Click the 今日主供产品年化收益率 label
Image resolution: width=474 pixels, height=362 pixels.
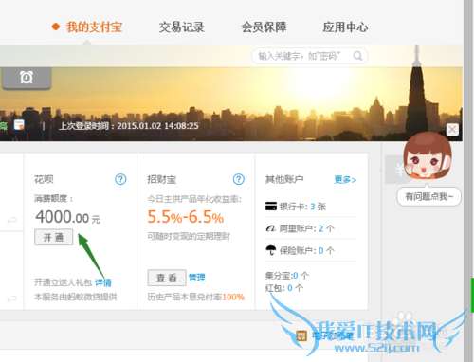(x=194, y=199)
